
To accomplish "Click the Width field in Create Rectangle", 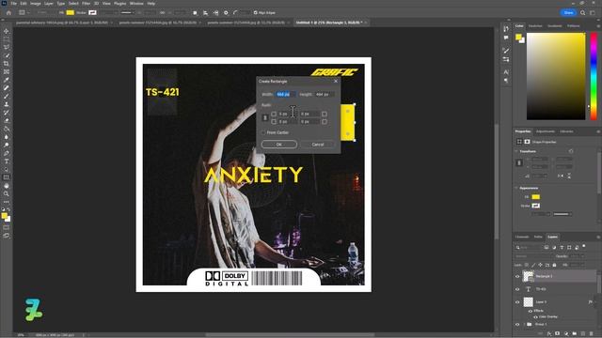I will (x=286, y=94).
